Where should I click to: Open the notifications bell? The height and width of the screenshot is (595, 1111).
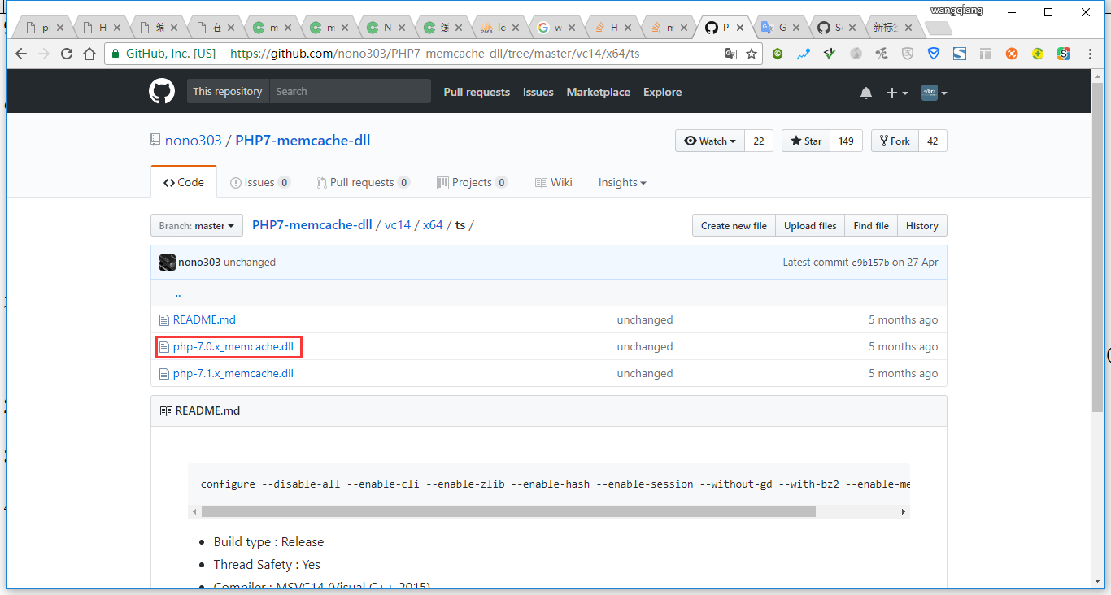(866, 93)
